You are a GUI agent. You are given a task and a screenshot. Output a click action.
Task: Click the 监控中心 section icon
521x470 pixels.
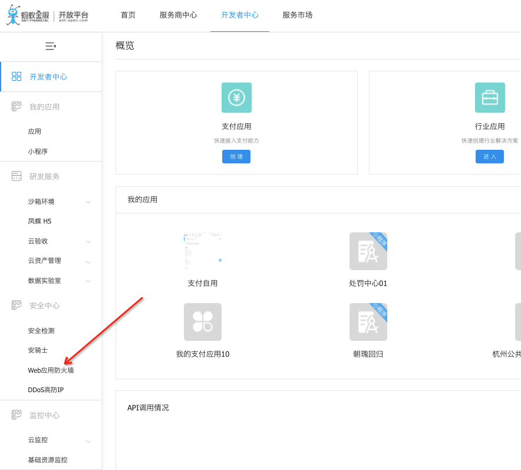[17, 415]
